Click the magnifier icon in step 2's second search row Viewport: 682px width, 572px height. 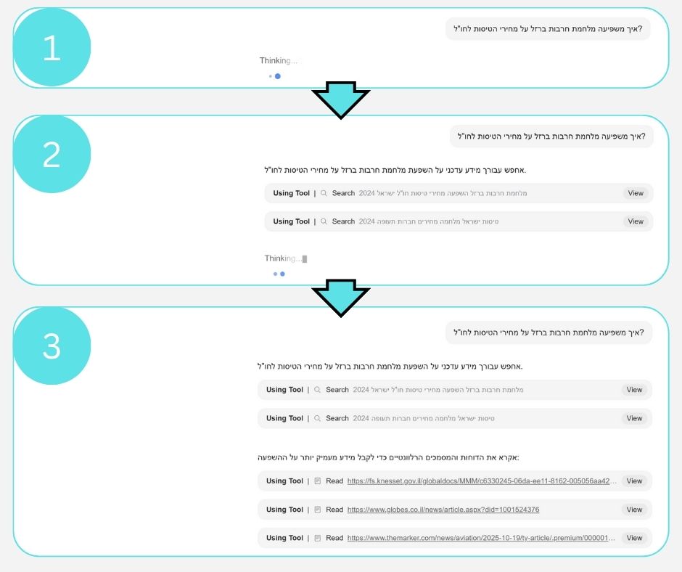[x=324, y=222]
